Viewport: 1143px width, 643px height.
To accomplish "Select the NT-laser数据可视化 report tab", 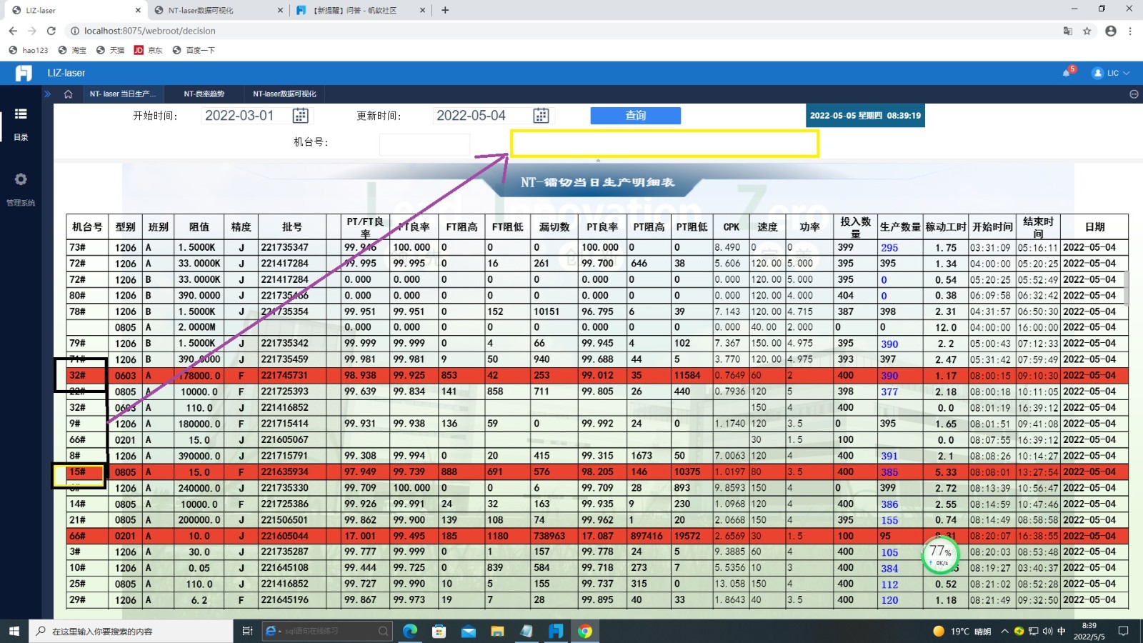I will pyautogui.click(x=284, y=94).
